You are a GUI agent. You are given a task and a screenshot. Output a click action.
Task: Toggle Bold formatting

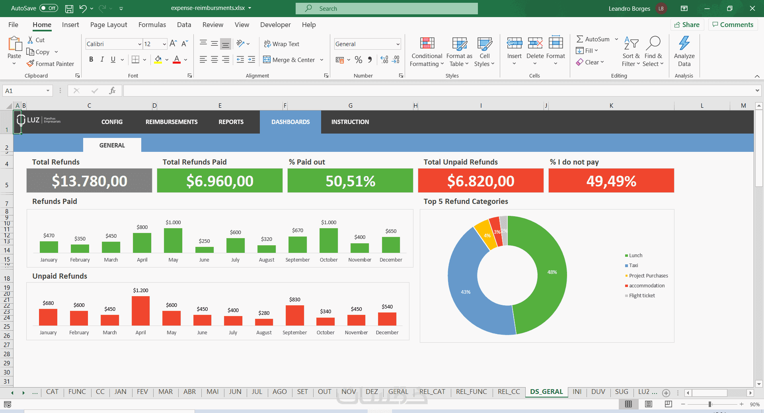[x=91, y=60]
